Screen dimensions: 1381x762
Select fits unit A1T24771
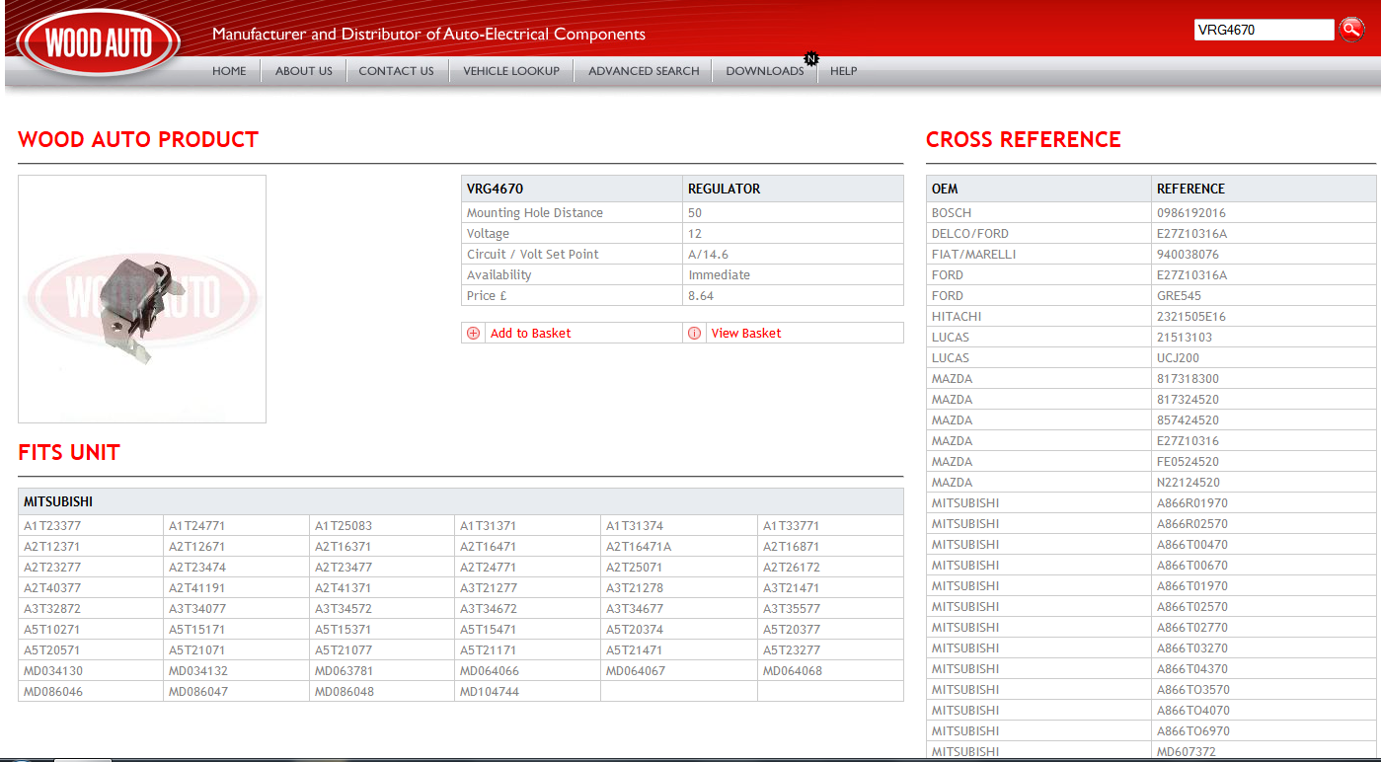(x=197, y=526)
